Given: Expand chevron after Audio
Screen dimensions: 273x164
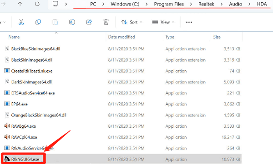Looking at the screenshot, I should pos(249,4).
